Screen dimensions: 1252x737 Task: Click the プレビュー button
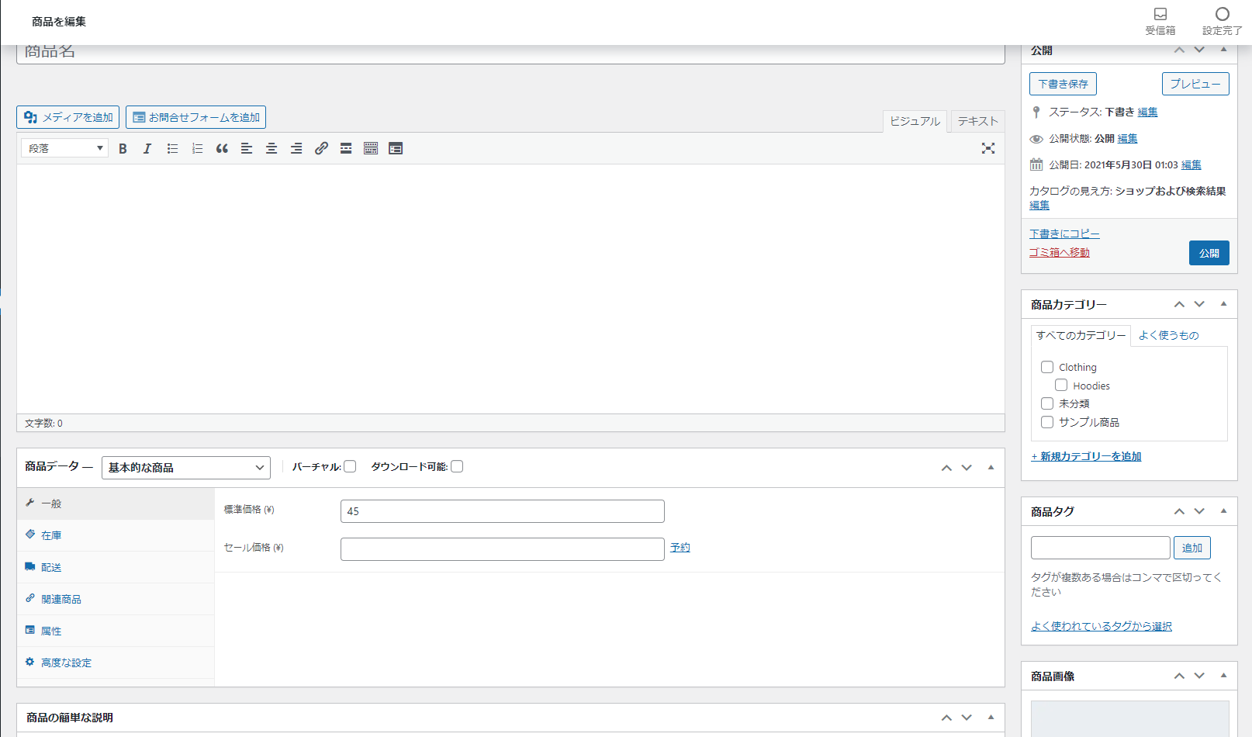(1195, 84)
